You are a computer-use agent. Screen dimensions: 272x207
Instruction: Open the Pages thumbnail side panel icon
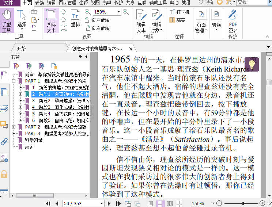(x=4, y=92)
